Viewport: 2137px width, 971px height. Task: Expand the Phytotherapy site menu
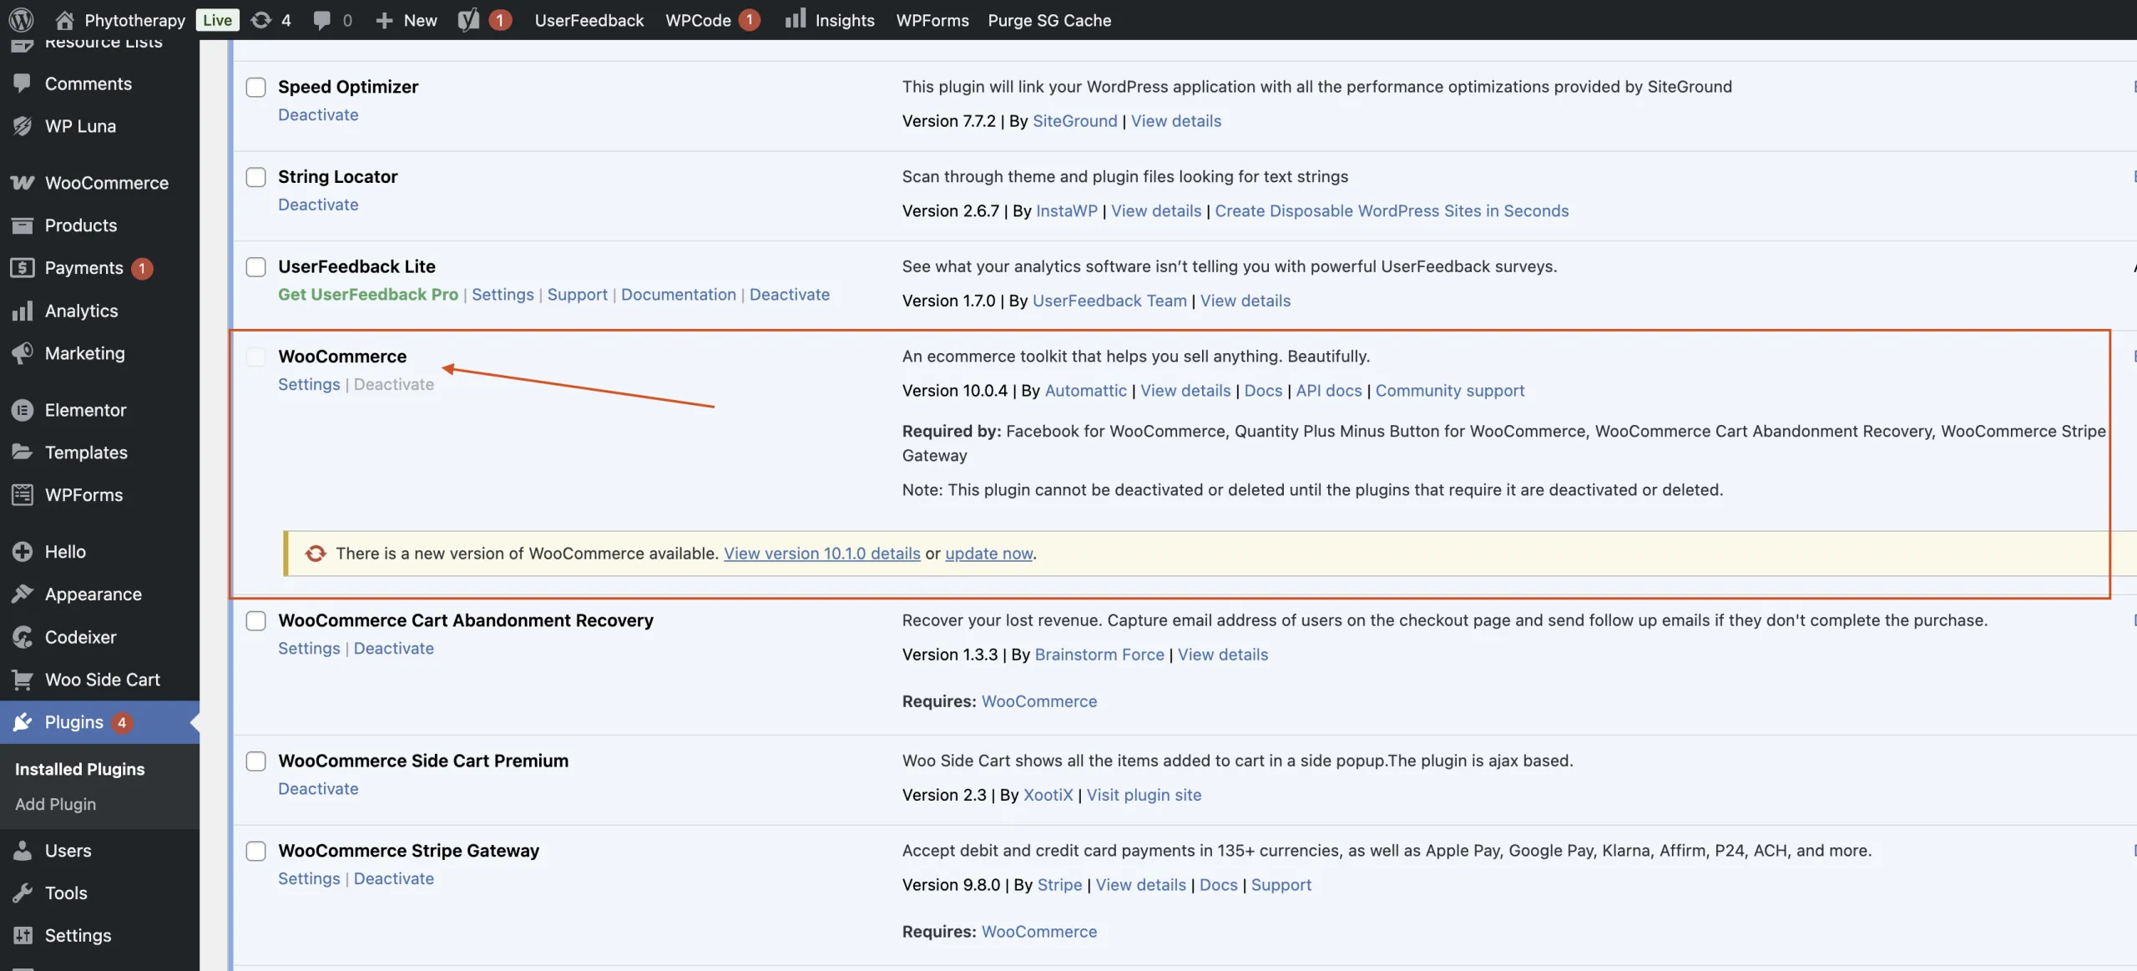pyautogui.click(x=134, y=19)
